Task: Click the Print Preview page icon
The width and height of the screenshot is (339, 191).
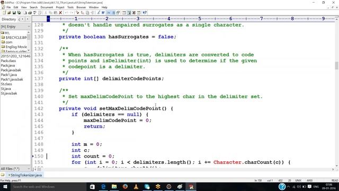Action: [x=25, y=13]
